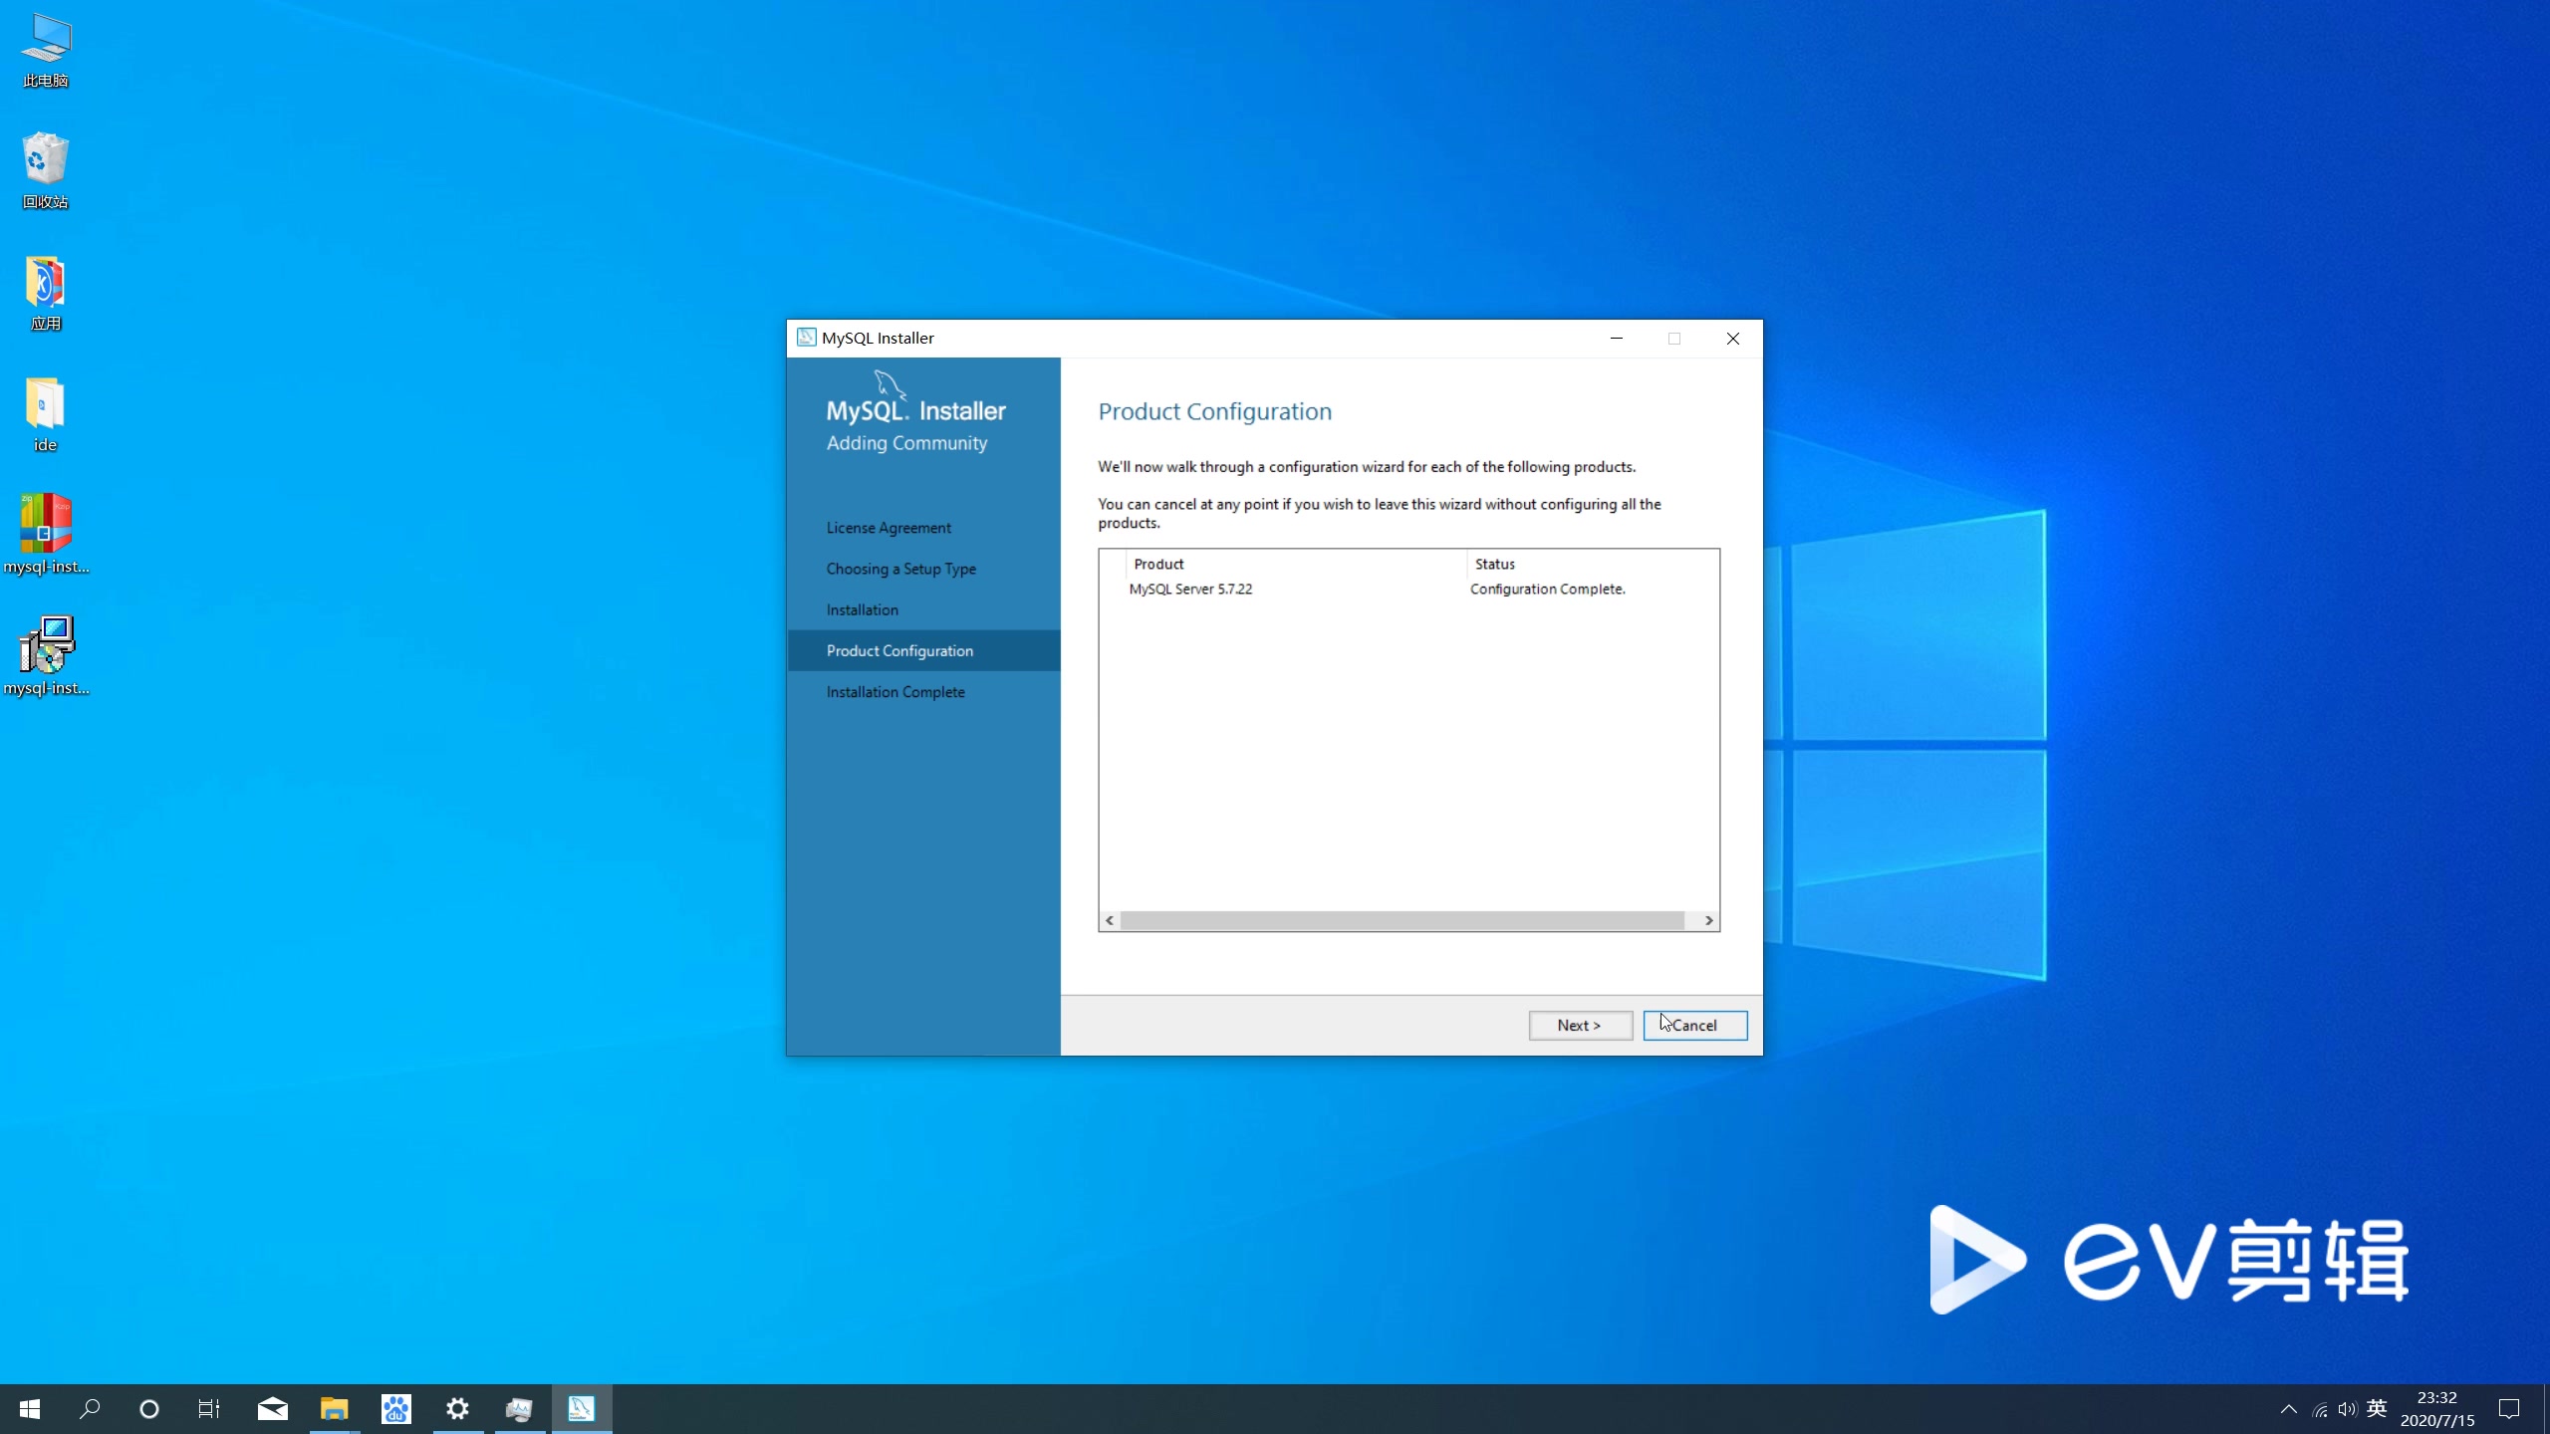The image size is (2550, 1434).
Task: Click the Next > button
Action: tap(1579, 1025)
